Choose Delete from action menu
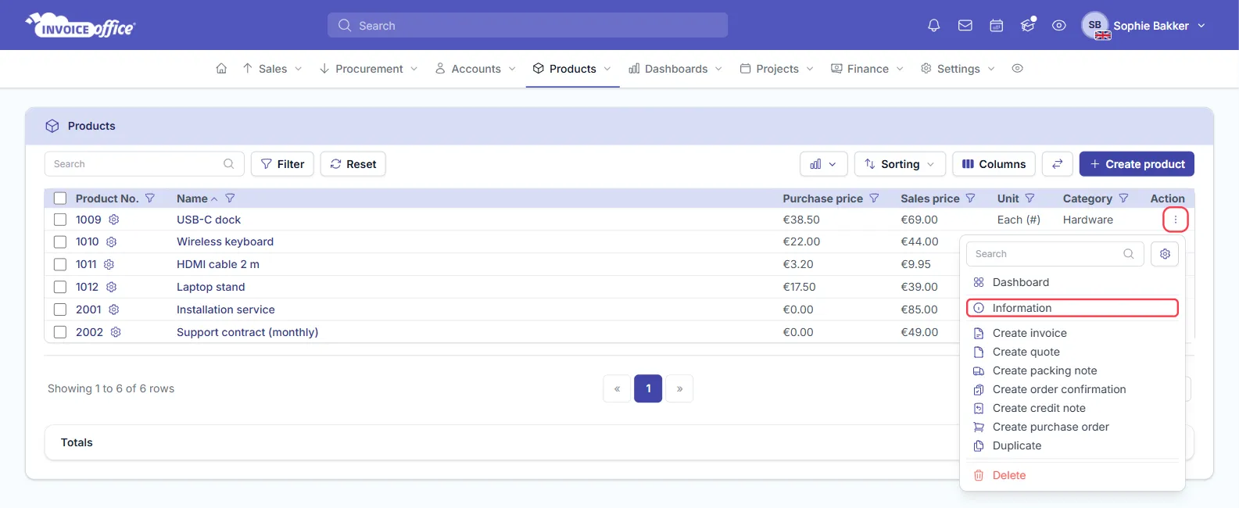 point(1072,475)
